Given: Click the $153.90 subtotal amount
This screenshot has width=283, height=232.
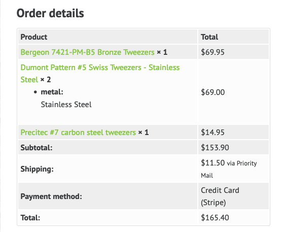Looking at the screenshot, I should tap(215, 148).
